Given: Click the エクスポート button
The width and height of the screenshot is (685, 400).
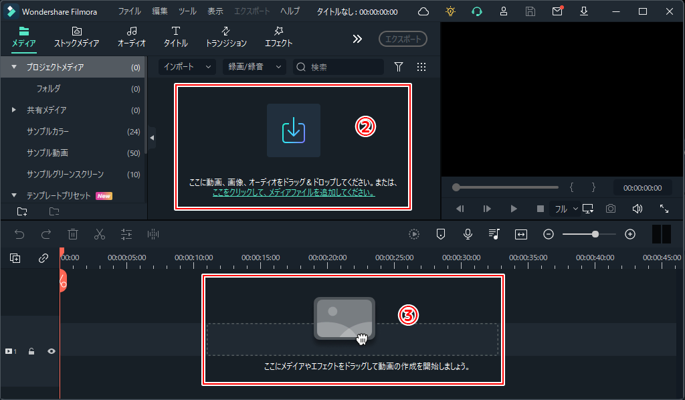Looking at the screenshot, I should click(403, 39).
